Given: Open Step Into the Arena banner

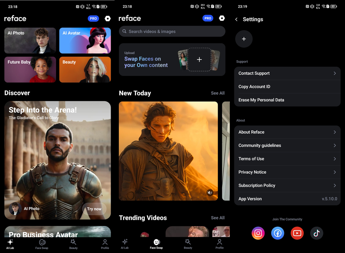Looking at the screenshot, I should point(58,160).
